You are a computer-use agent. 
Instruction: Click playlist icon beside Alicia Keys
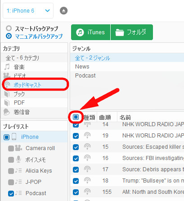click(18, 170)
